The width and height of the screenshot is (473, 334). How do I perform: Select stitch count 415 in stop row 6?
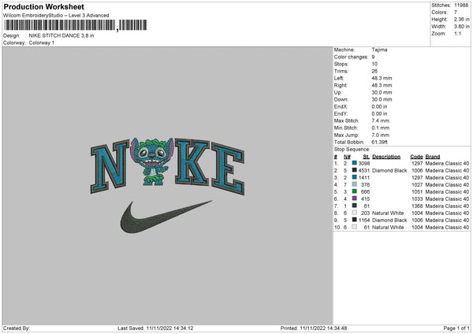click(365, 199)
